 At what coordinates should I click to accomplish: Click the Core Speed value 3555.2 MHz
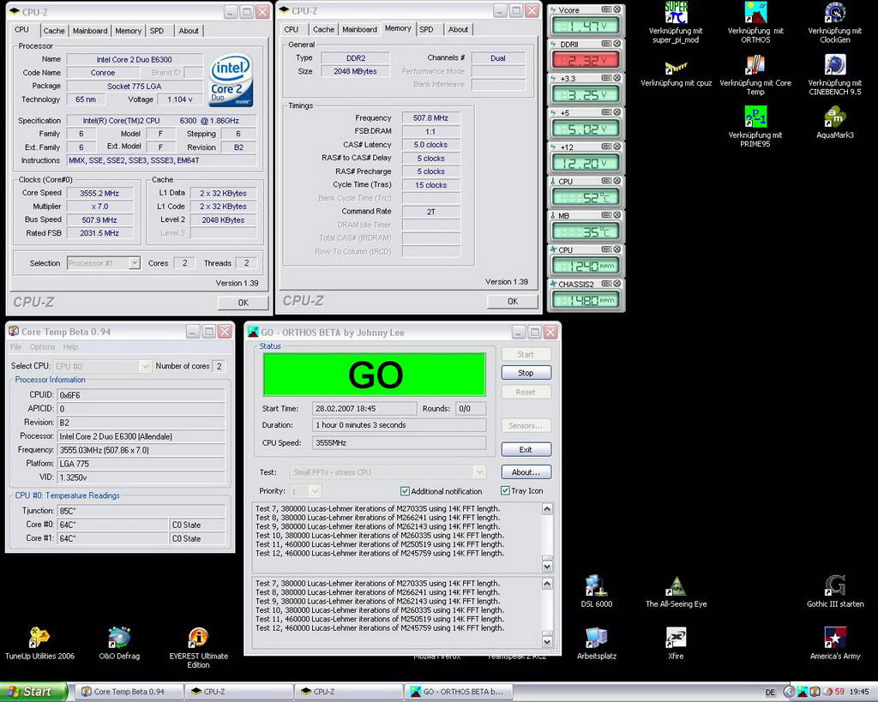point(99,193)
